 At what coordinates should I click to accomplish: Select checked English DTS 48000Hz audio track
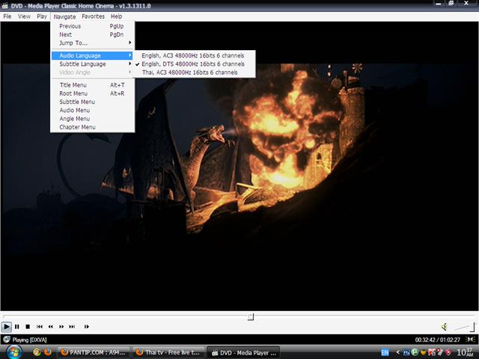[195, 64]
